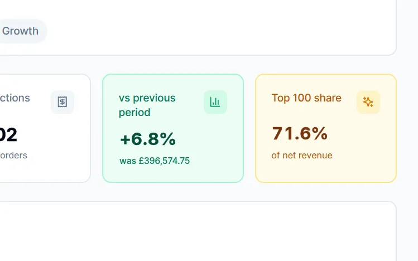Click the top panel containing Growth pill
This screenshot has width=418, height=261.
tap(198, 28)
